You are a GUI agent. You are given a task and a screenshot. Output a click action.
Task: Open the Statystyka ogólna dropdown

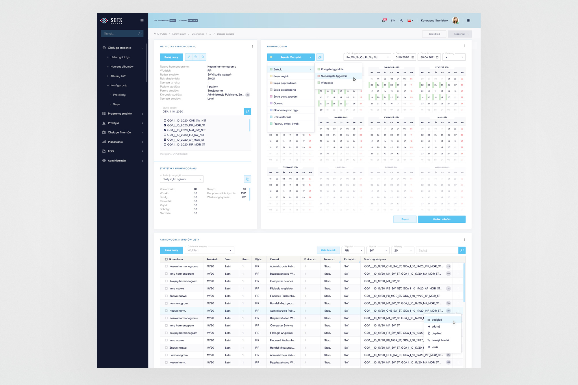click(x=181, y=179)
